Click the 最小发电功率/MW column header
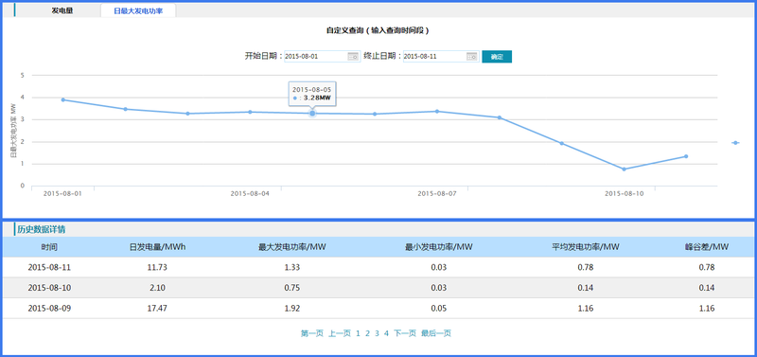Viewport: 757px width, 357px height. coord(439,247)
